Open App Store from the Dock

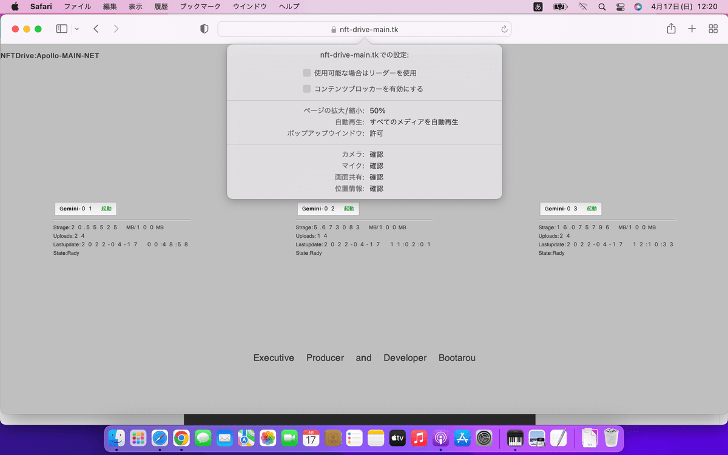[x=462, y=437]
